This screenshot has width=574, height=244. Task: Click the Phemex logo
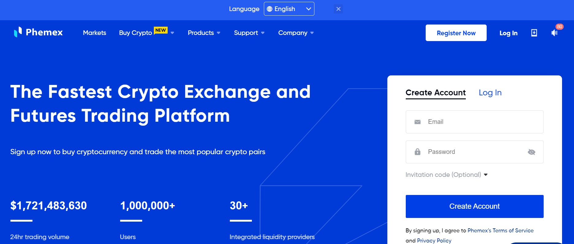click(38, 32)
